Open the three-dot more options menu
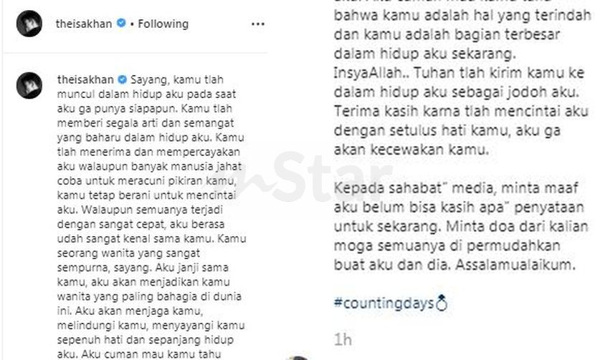 [258, 24]
